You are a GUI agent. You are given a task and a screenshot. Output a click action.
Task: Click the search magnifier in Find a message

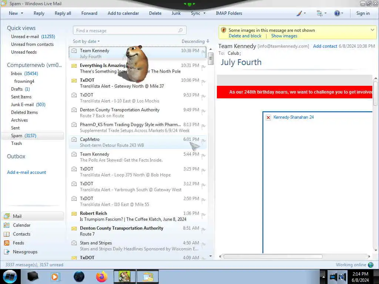[180, 30]
